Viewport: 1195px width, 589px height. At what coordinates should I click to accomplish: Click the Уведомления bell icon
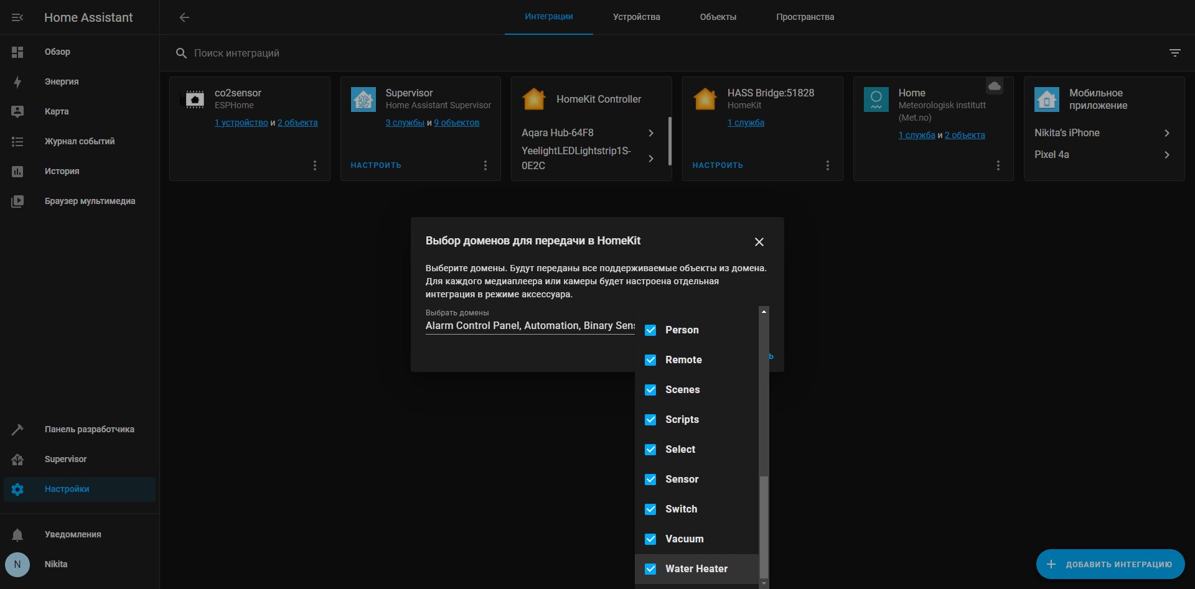tap(17, 534)
